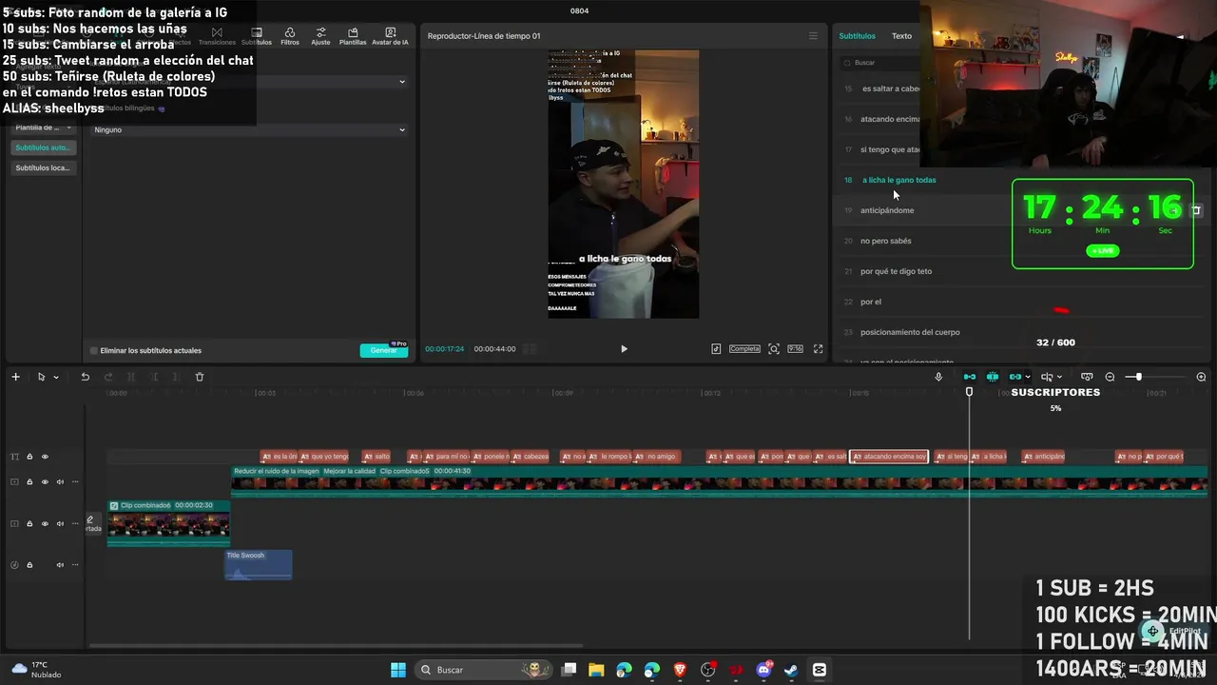The image size is (1217, 685).
Task: Lock the subtitle text track
Action: [29, 457]
